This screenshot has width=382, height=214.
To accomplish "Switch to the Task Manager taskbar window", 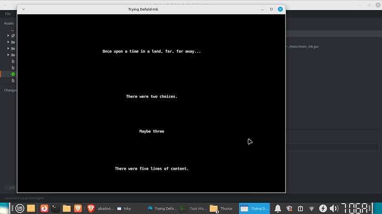I will [193, 208].
